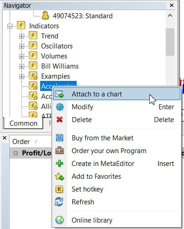The height and width of the screenshot is (229, 184).
Task: Switch to the Common tab
Action: point(23,123)
